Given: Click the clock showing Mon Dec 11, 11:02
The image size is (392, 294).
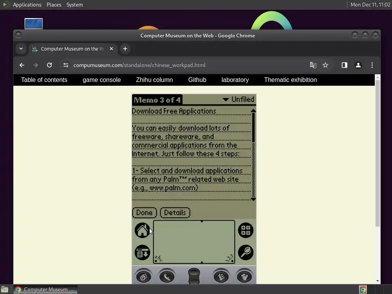Looking at the screenshot, I should (x=370, y=5).
